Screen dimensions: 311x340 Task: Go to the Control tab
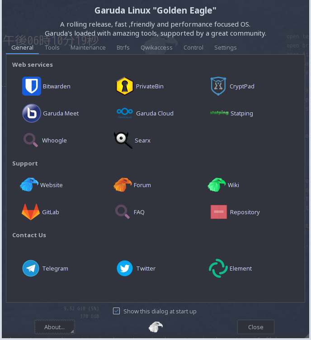pyautogui.click(x=193, y=47)
